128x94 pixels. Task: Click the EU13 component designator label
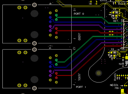pos(122,4)
